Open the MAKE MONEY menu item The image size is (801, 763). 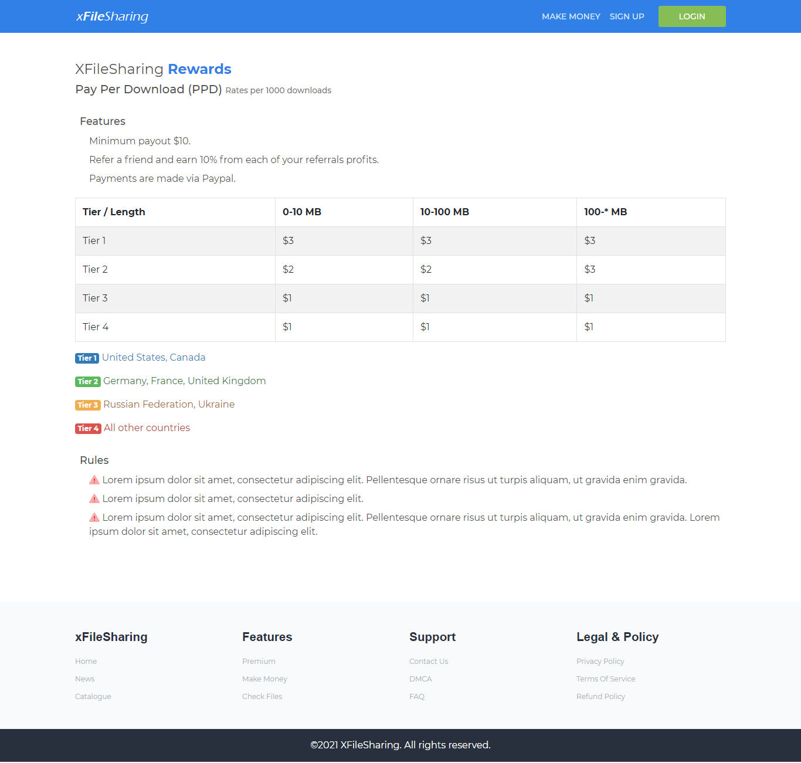(x=571, y=16)
